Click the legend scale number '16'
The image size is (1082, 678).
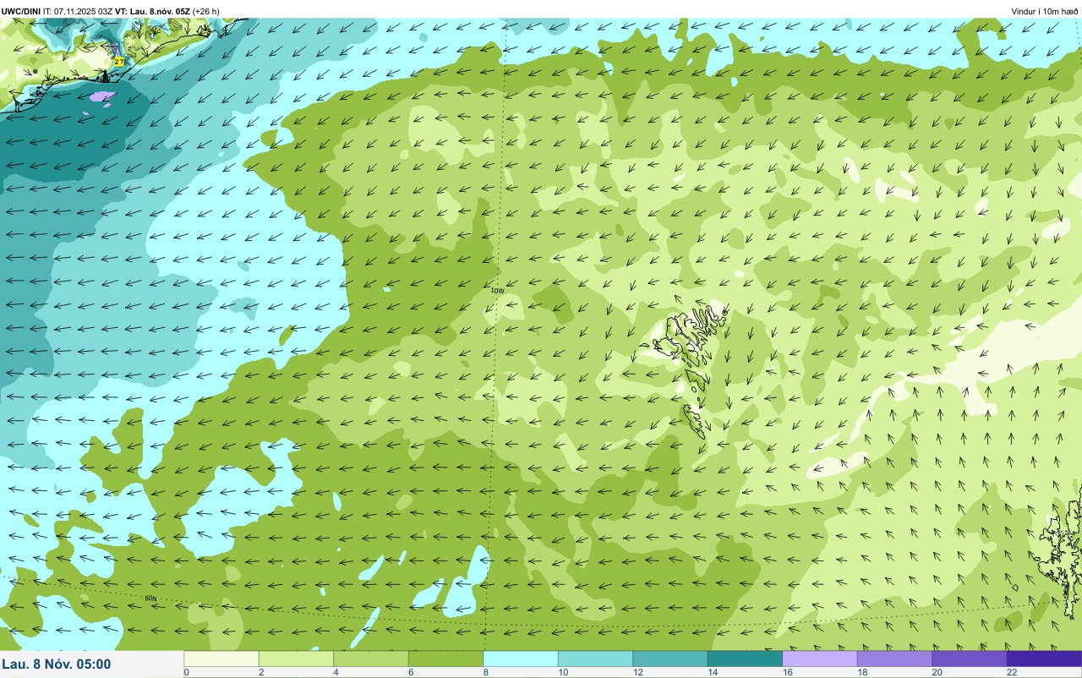point(786,672)
